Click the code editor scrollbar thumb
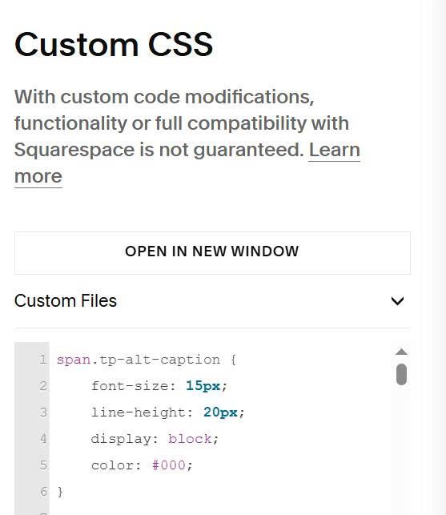The image size is (446, 515). 401,374
